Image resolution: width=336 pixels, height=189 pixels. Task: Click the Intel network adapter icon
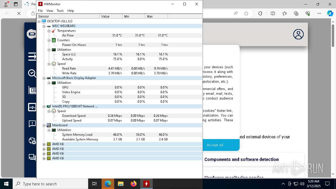click(x=49, y=106)
